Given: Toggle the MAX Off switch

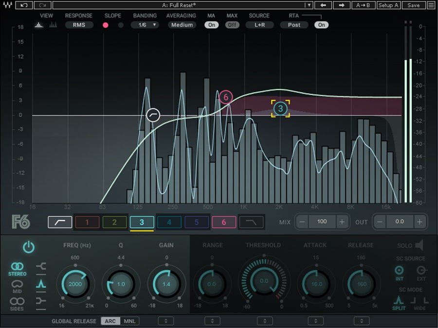Looking at the screenshot, I should point(232,25).
